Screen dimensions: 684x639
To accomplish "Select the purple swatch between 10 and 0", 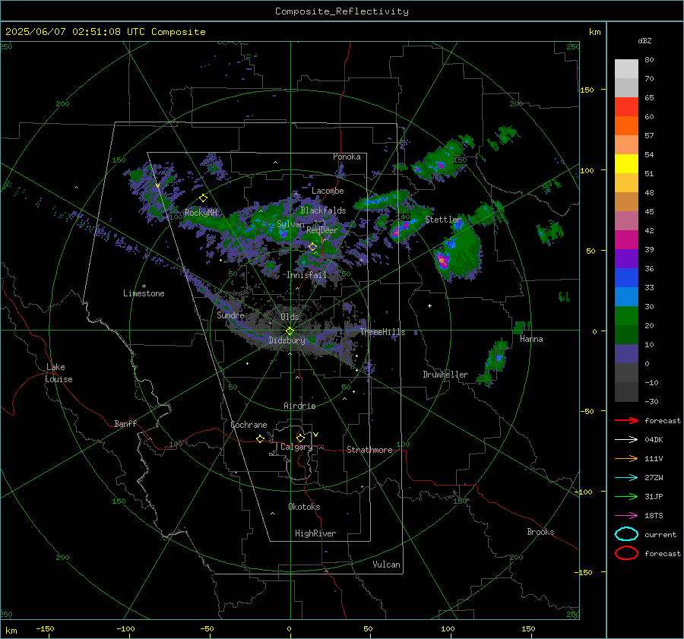I will click(x=626, y=354).
